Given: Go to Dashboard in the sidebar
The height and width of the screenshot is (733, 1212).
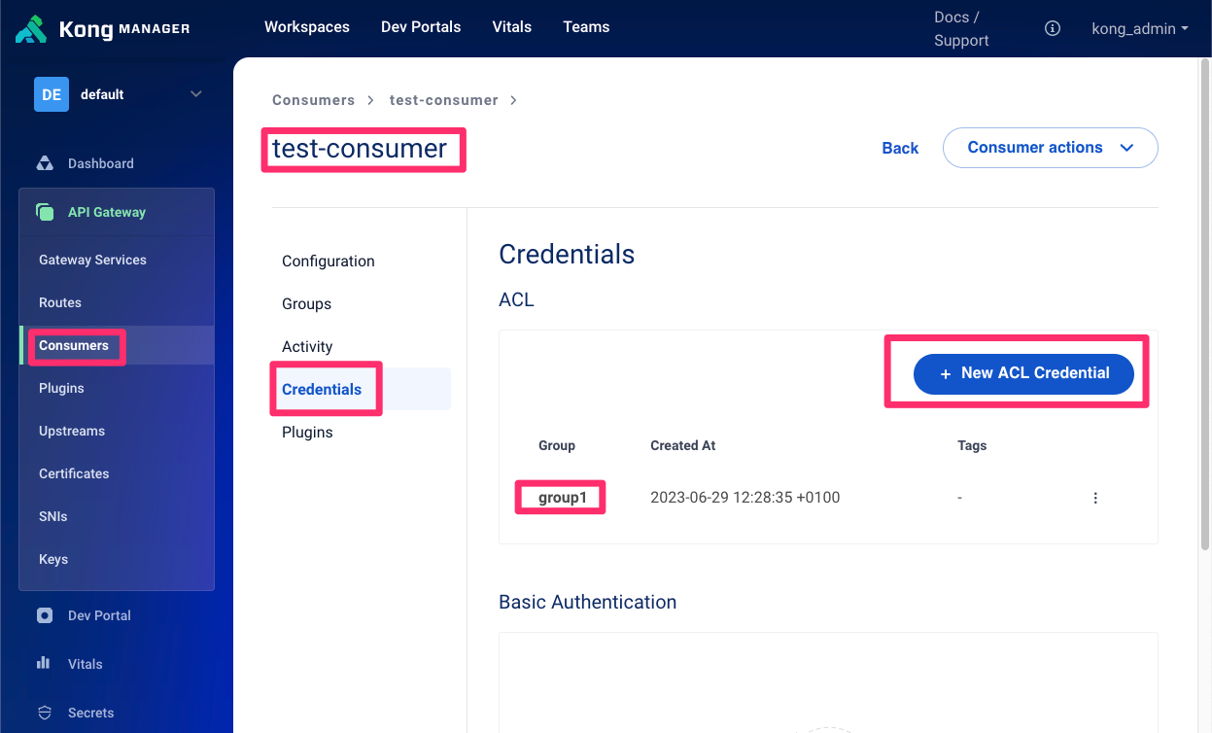Looking at the screenshot, I should pyautogui.click(x=101, y=163).
